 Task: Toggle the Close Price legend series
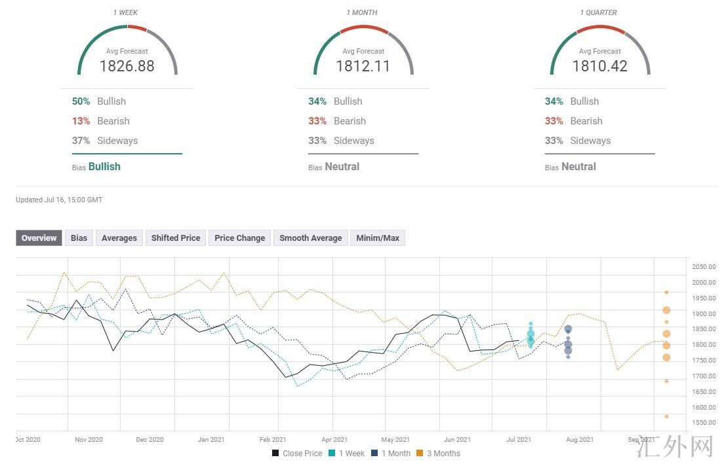(x=297, y=454)
